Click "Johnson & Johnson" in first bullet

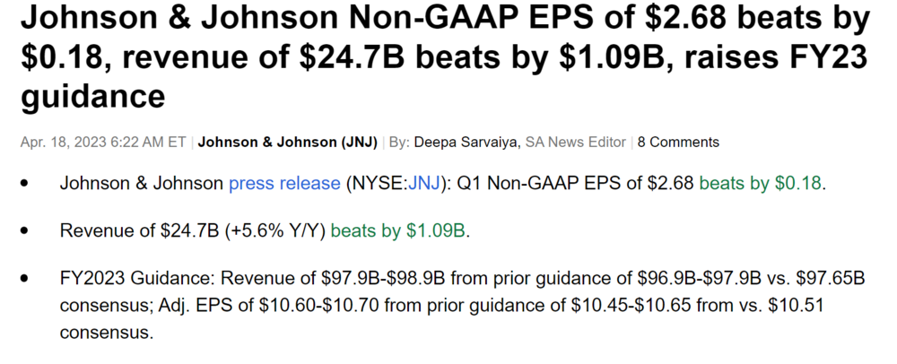click(x=141, y=184)
